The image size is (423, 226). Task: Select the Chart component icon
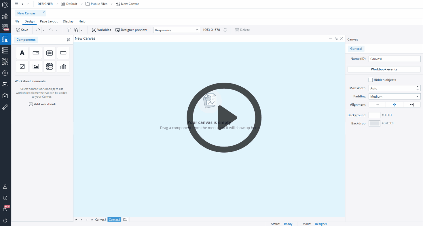pos(63,67)
